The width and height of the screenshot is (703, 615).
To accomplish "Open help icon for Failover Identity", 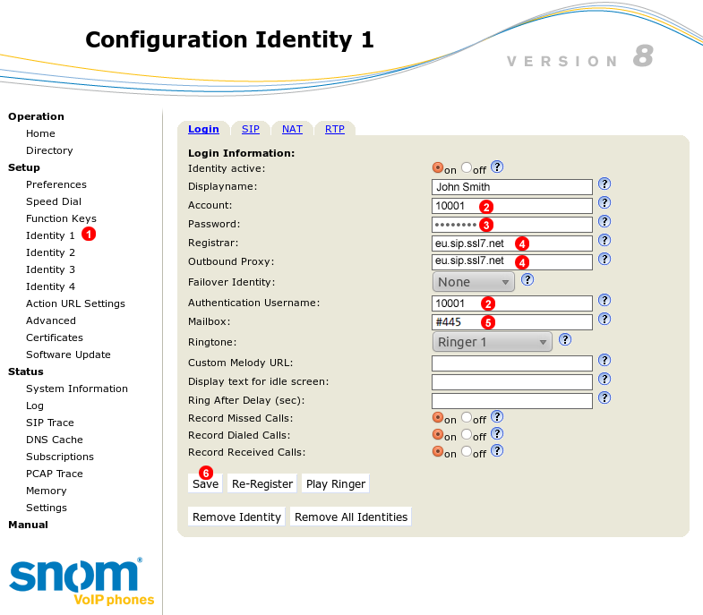I will coord(527,279).
